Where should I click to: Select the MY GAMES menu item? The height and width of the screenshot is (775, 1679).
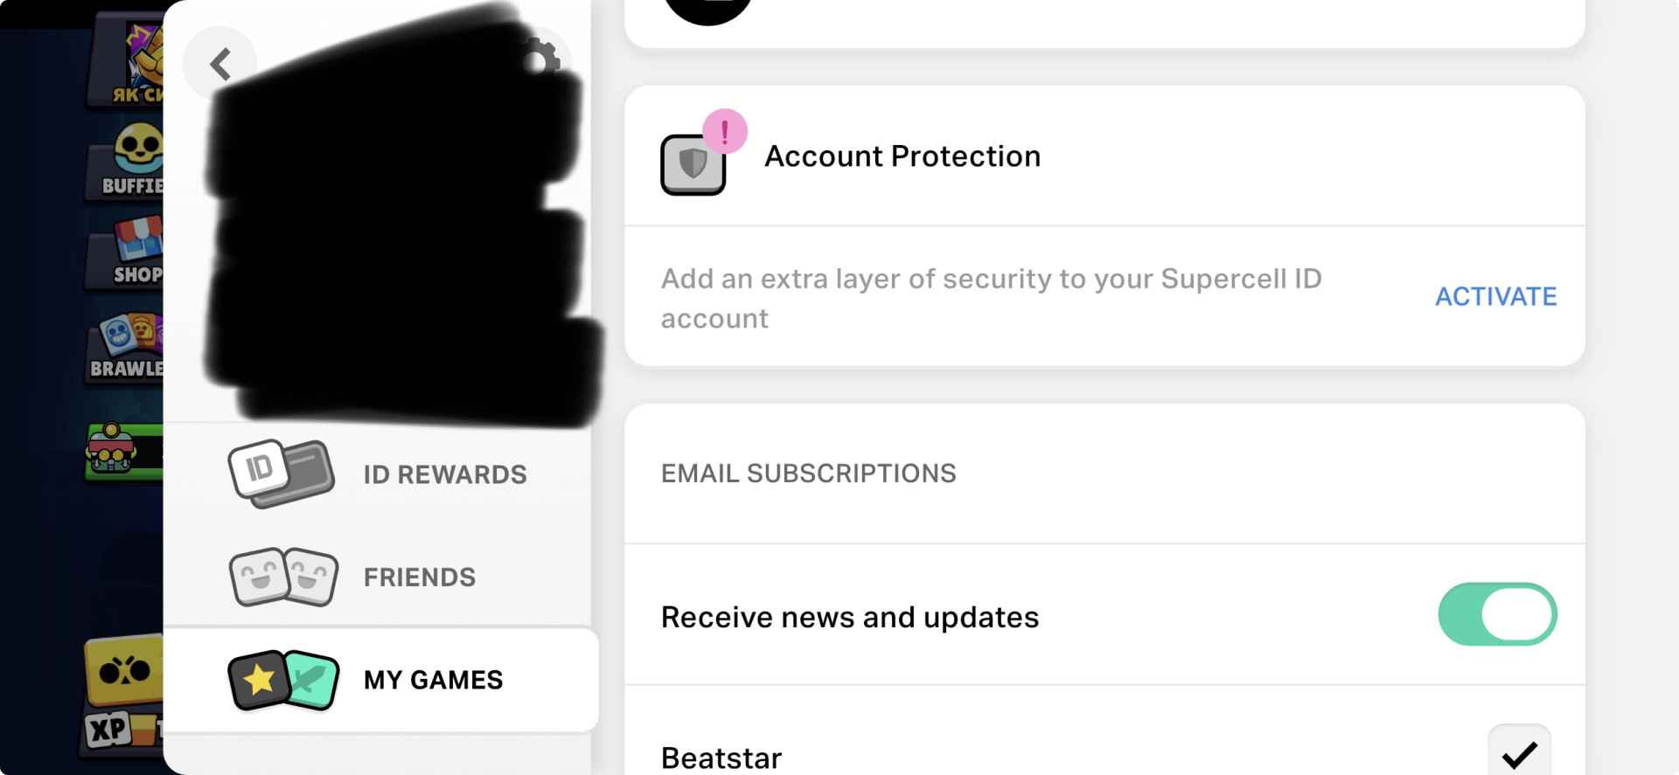click(433, 680)
